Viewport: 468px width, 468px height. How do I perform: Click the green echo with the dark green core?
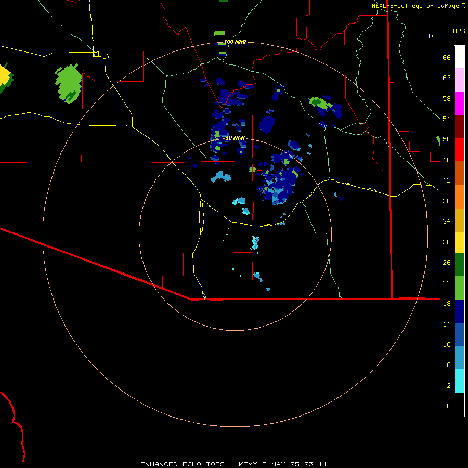pos(319,103)
